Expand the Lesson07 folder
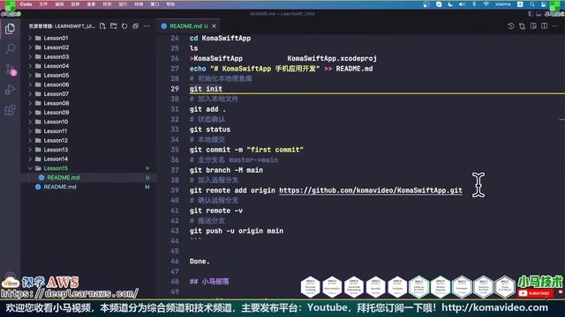The image size is (565, 317). [30, 94]
